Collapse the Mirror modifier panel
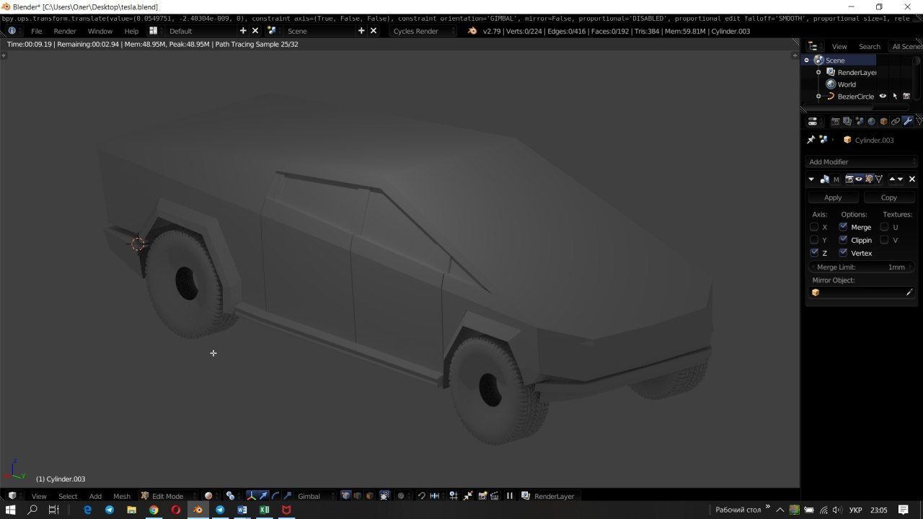The image size is (923, 519). tap(811, 179)
